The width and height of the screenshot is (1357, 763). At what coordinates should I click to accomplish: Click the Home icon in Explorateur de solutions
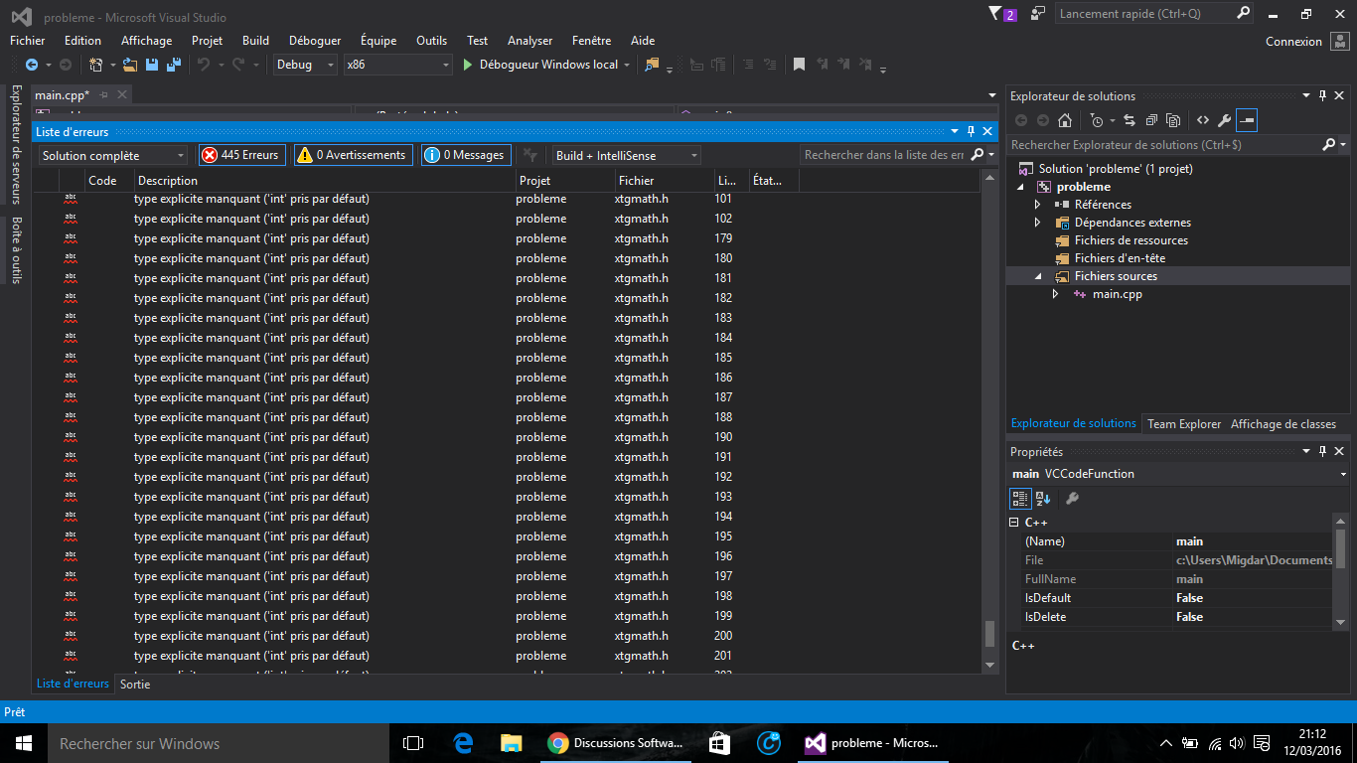1065,120
